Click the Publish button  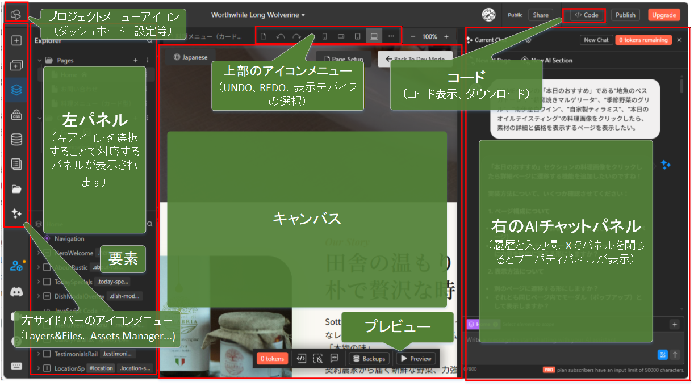[625, 15]
